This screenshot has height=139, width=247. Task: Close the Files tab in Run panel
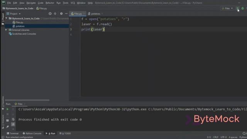pyautogui.click(x=24, y=104)
